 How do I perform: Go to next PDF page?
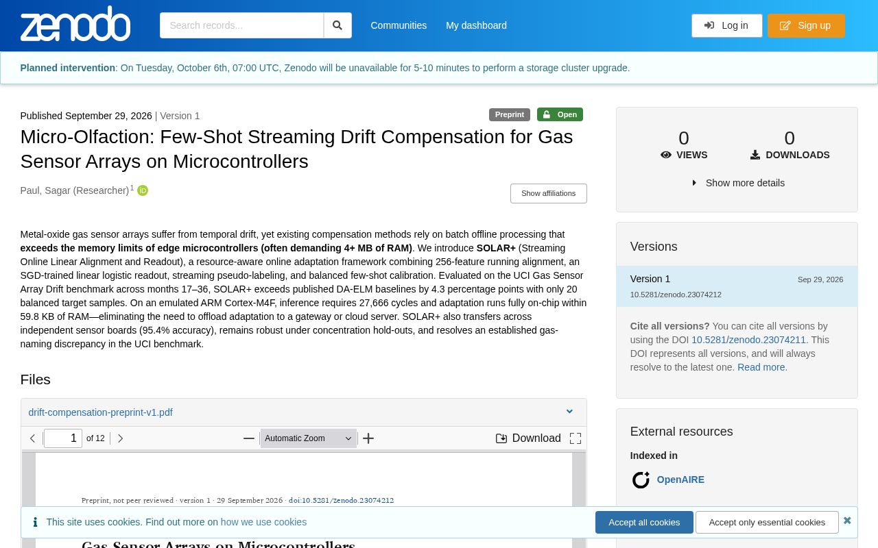(x=120, y=438)
